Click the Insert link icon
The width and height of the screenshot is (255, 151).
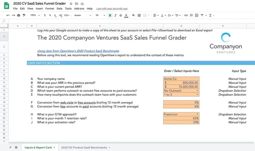186,15
